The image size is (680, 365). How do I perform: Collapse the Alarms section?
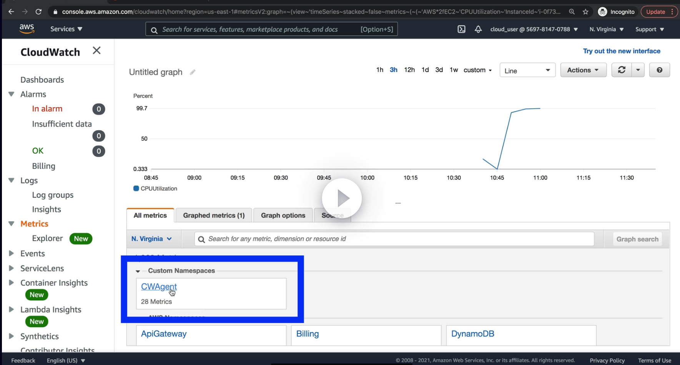(12, 94)
